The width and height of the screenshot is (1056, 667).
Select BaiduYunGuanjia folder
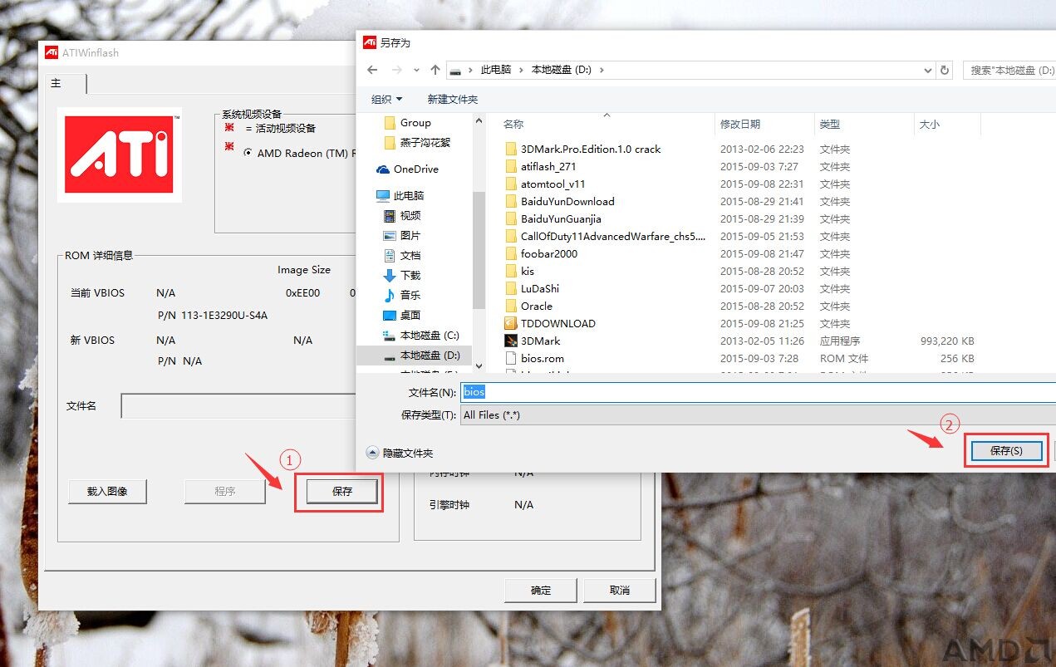click(x=552, y=218)
